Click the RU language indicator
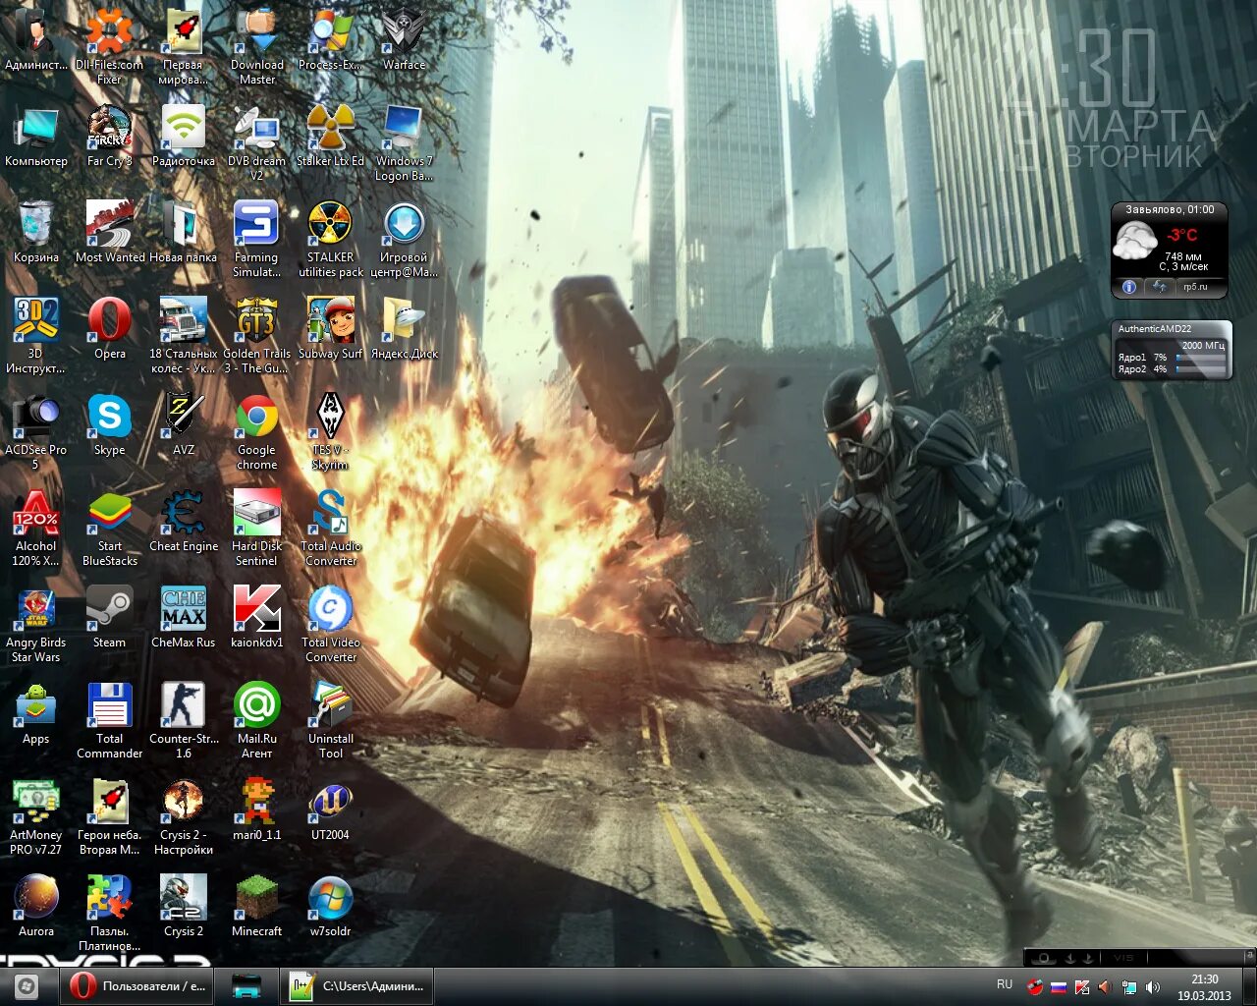The image size is (1257, 1006). tap(1005, 984)
